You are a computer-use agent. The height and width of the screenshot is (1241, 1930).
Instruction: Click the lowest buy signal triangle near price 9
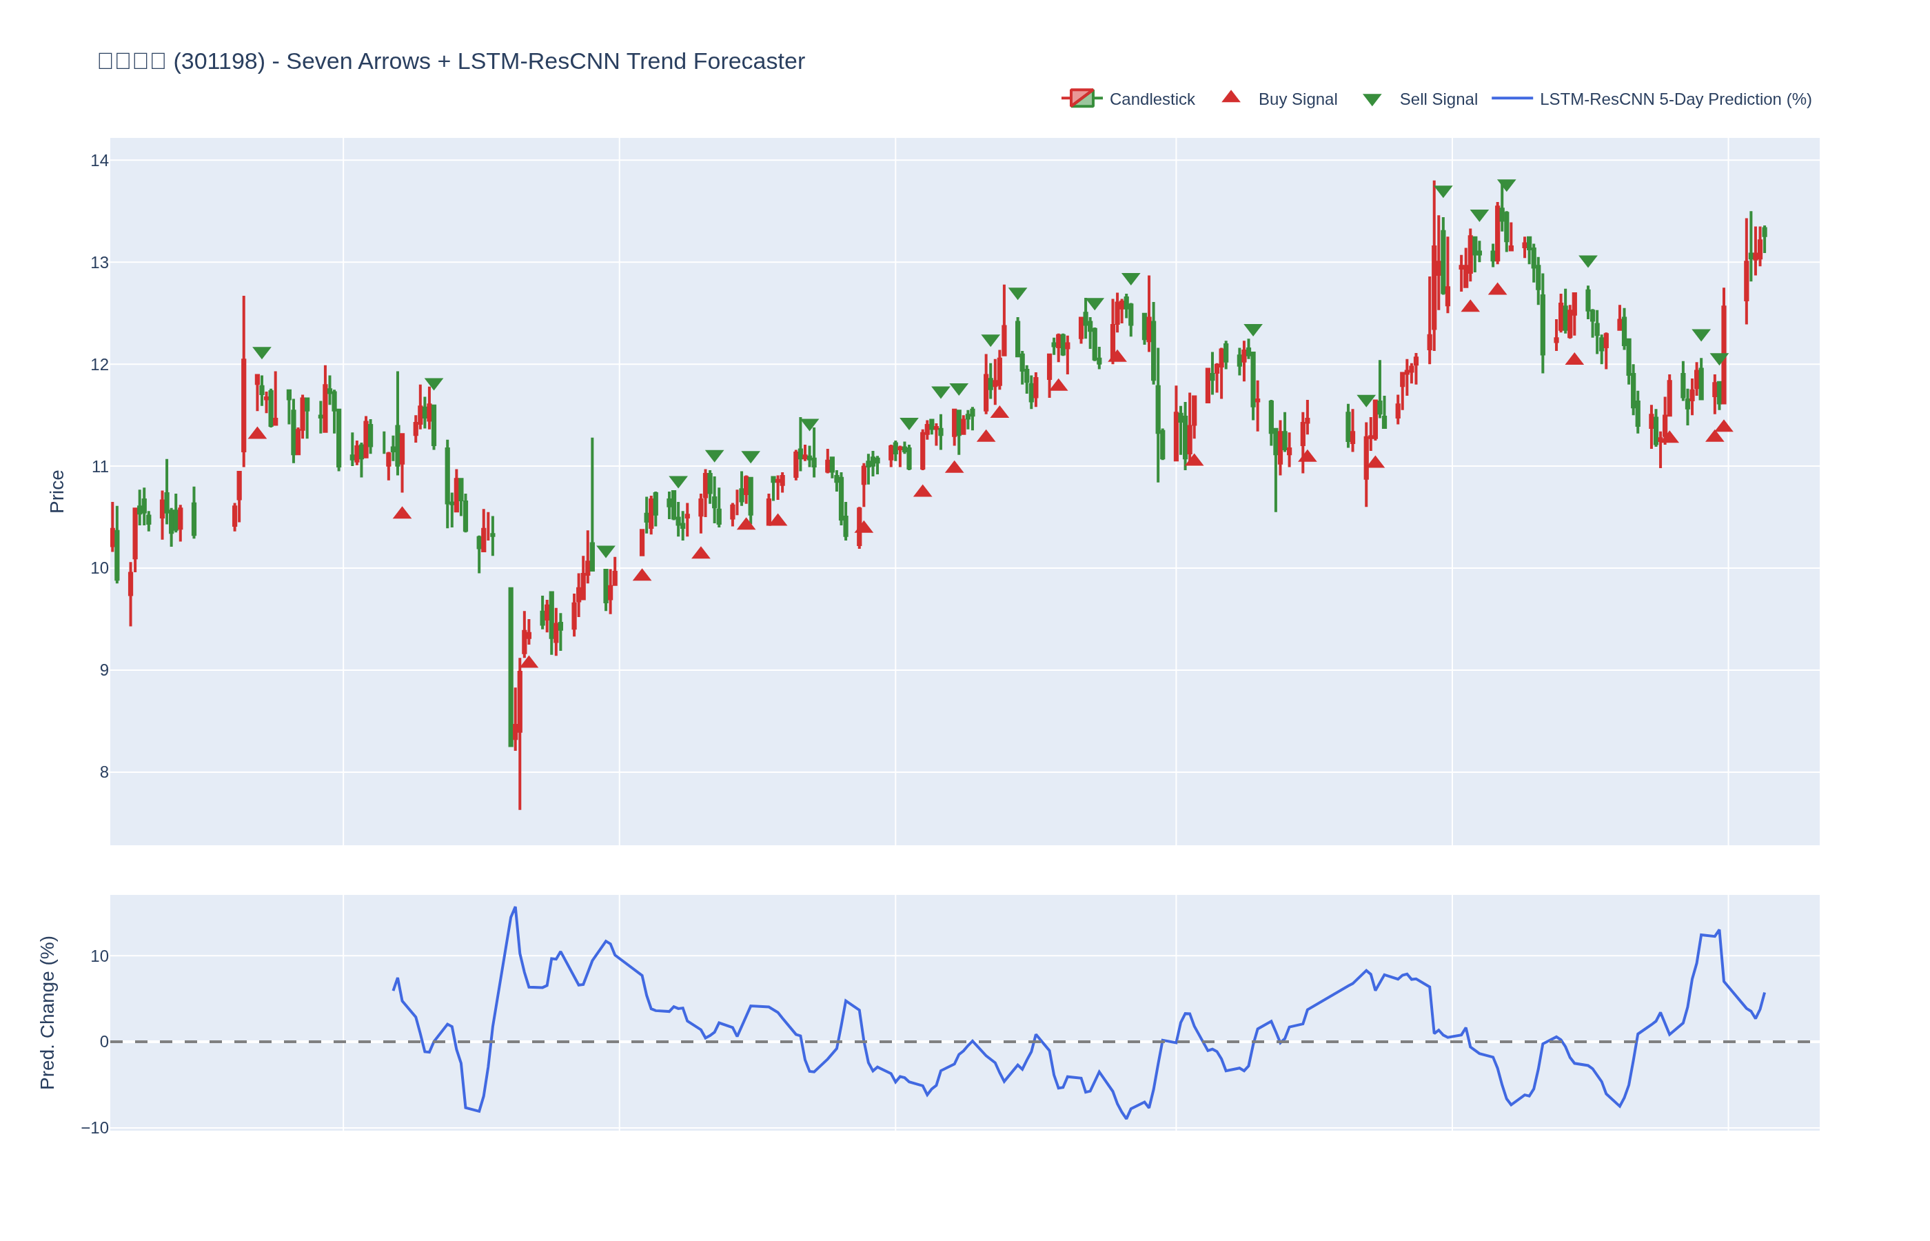coord(529,663)
